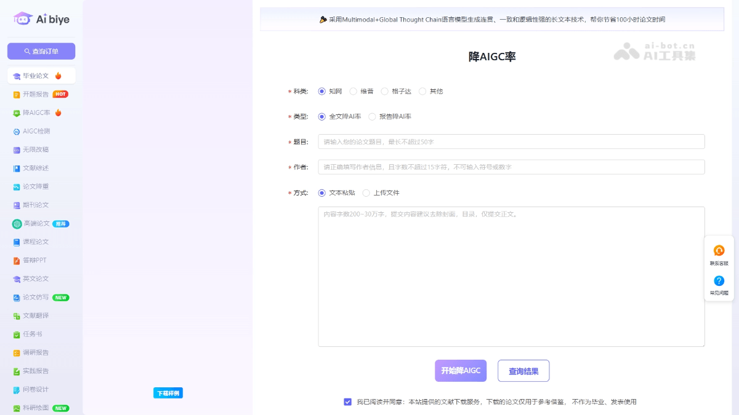Click the 任务书 clipboard icon
Viewport: 739px width, 415px height.
pos(17,334)
